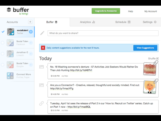
Task: Click the clock icon next to 4:00 PM
Action: point(52,94)
